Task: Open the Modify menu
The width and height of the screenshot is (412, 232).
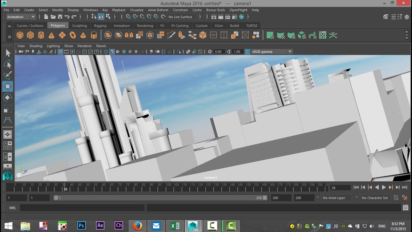Action: point(58,10)
